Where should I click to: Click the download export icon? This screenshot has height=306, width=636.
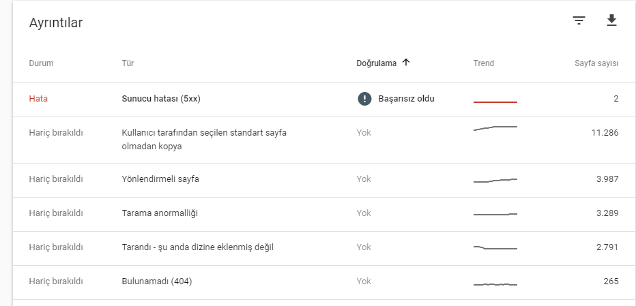pyautogui.click(x=611, y=20)
